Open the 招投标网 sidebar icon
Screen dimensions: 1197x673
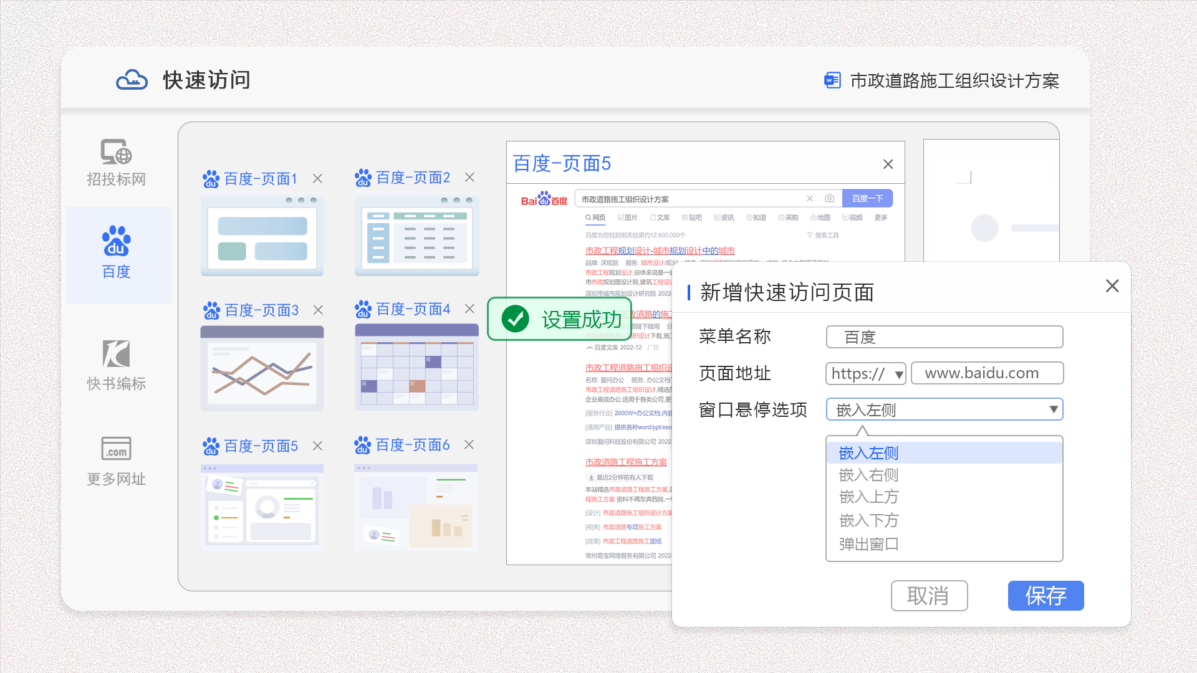(x=116, y=152)
